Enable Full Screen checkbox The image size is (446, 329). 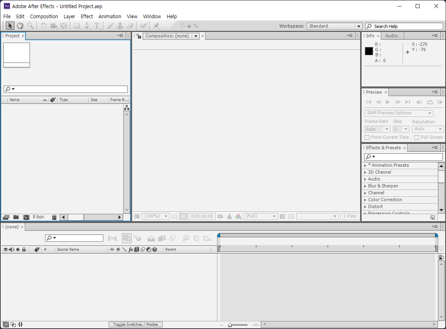(x=417, y=138)
